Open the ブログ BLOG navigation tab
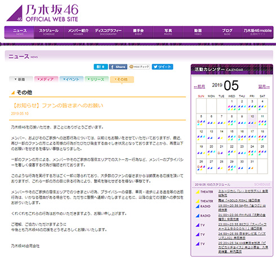The height and width of the screenshot is (258, 276). click(x=227, y=32)
